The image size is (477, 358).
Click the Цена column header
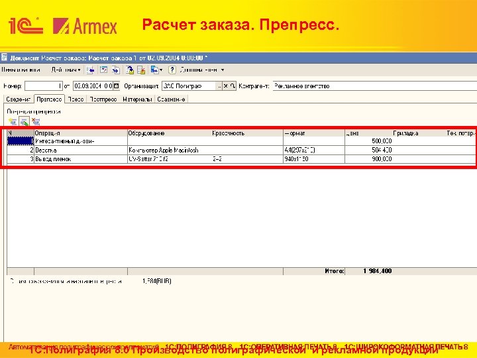coord(369,133)
